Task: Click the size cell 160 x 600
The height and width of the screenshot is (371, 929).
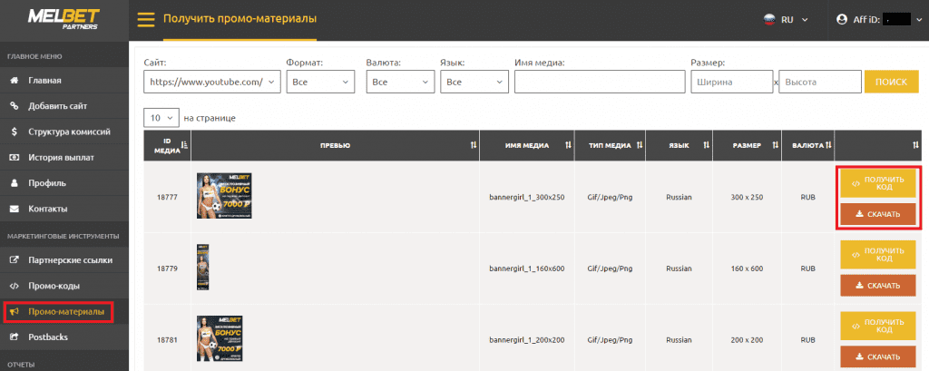Action: [746, 268]
